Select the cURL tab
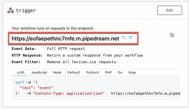Viewport: 189px width, 109px height. point(21,72)
